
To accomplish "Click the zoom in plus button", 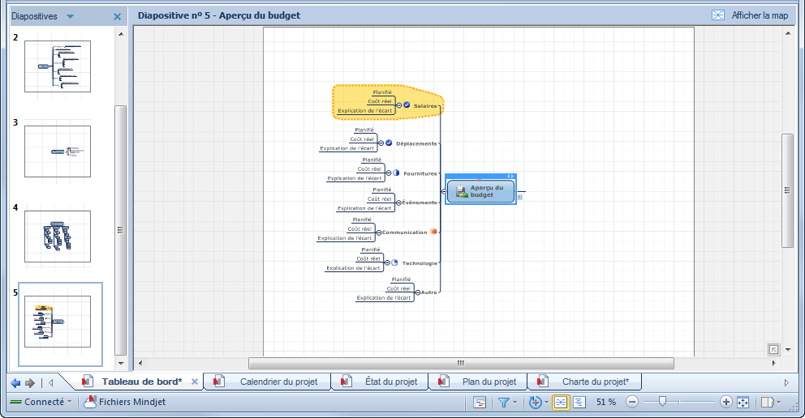I will pos(725,402).
